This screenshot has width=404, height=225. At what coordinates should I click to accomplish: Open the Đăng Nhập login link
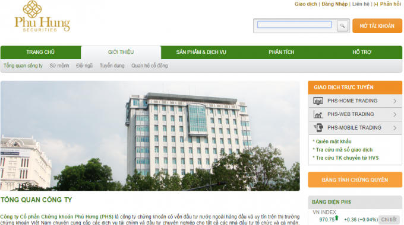pyautogui.click(x=334, y=4)
